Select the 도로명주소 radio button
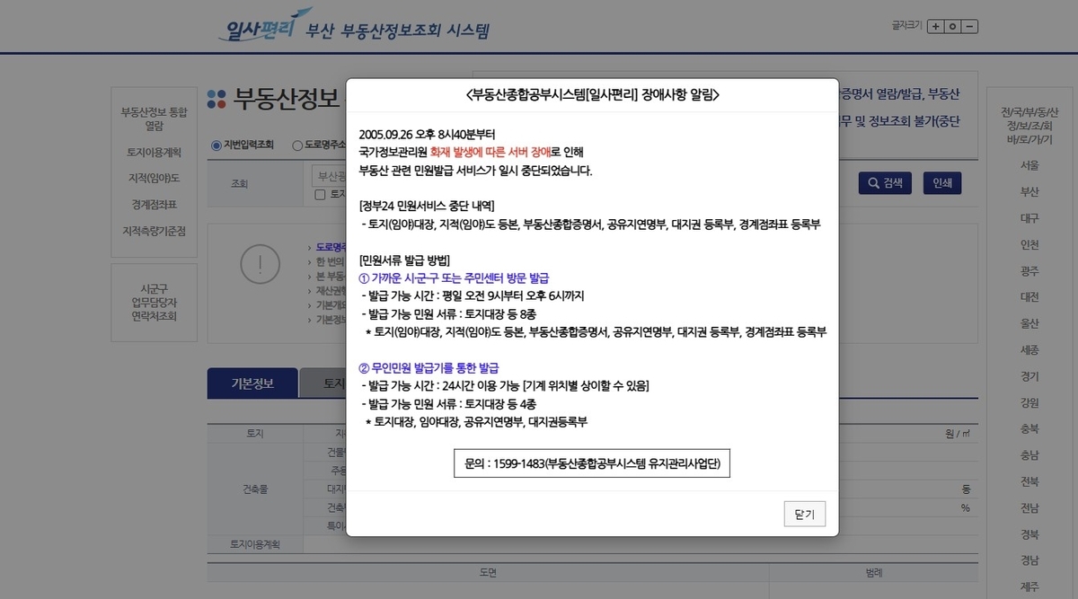The image size is (1078, 599). tap(297, 145)
